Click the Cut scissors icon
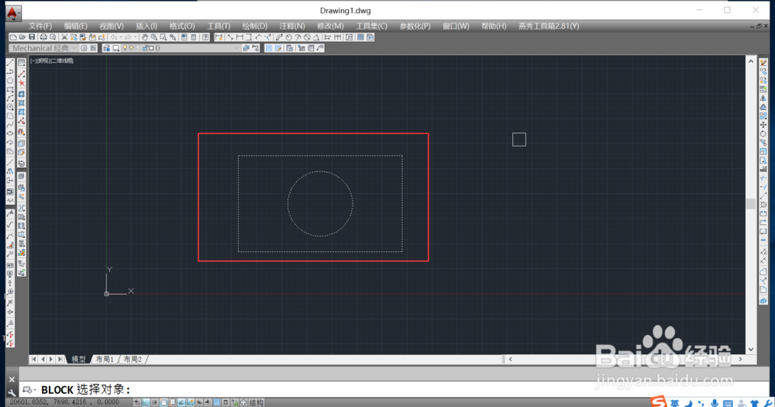This screenshot has width=775, height=407. 64,37
